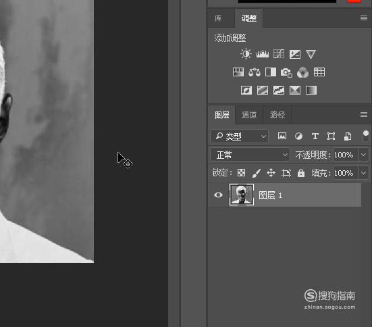Add a Photo Filter adjustment
This screenshot has width=372, height=327.
point(286,72)
